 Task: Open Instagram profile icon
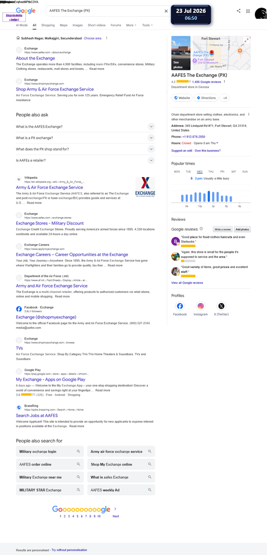(x=200, y=306)
